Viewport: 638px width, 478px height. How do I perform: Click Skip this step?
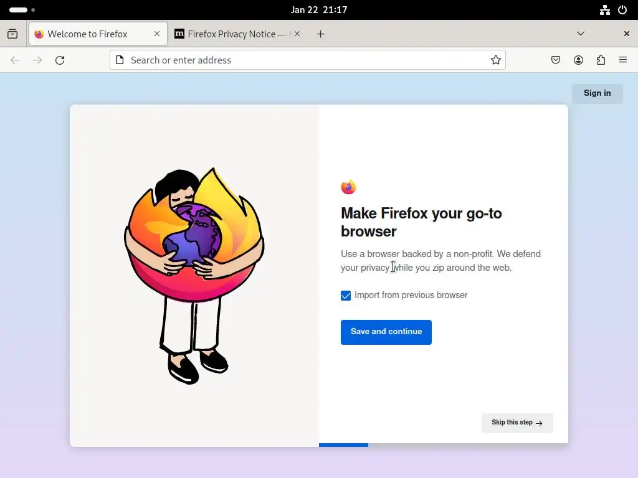pos(517,423)
